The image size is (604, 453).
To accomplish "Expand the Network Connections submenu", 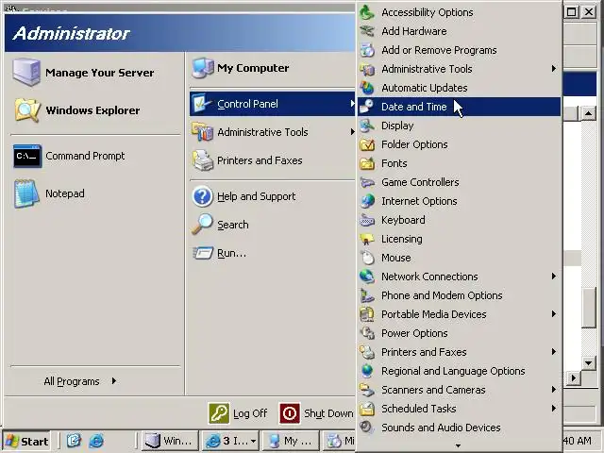I will coord(554,277).
